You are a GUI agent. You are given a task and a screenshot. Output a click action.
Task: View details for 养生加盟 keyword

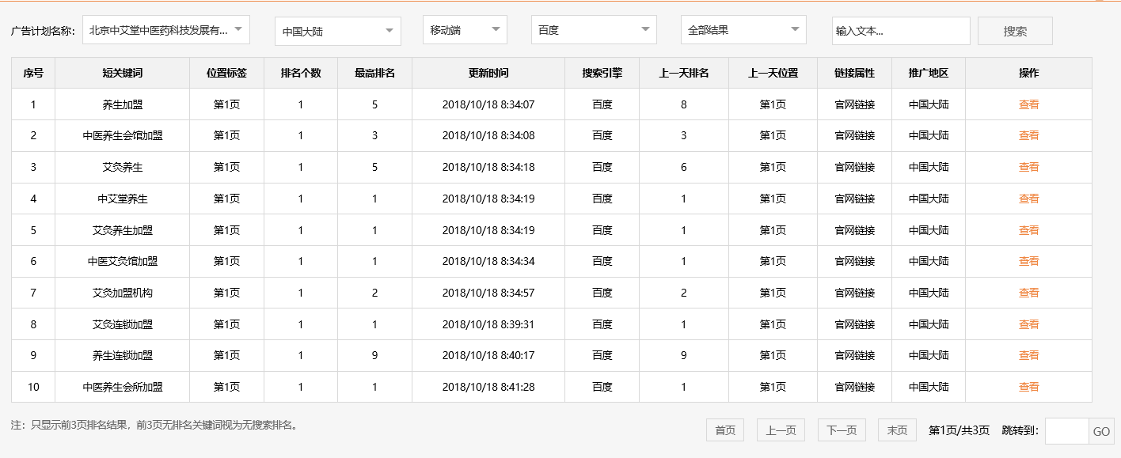1028,104
